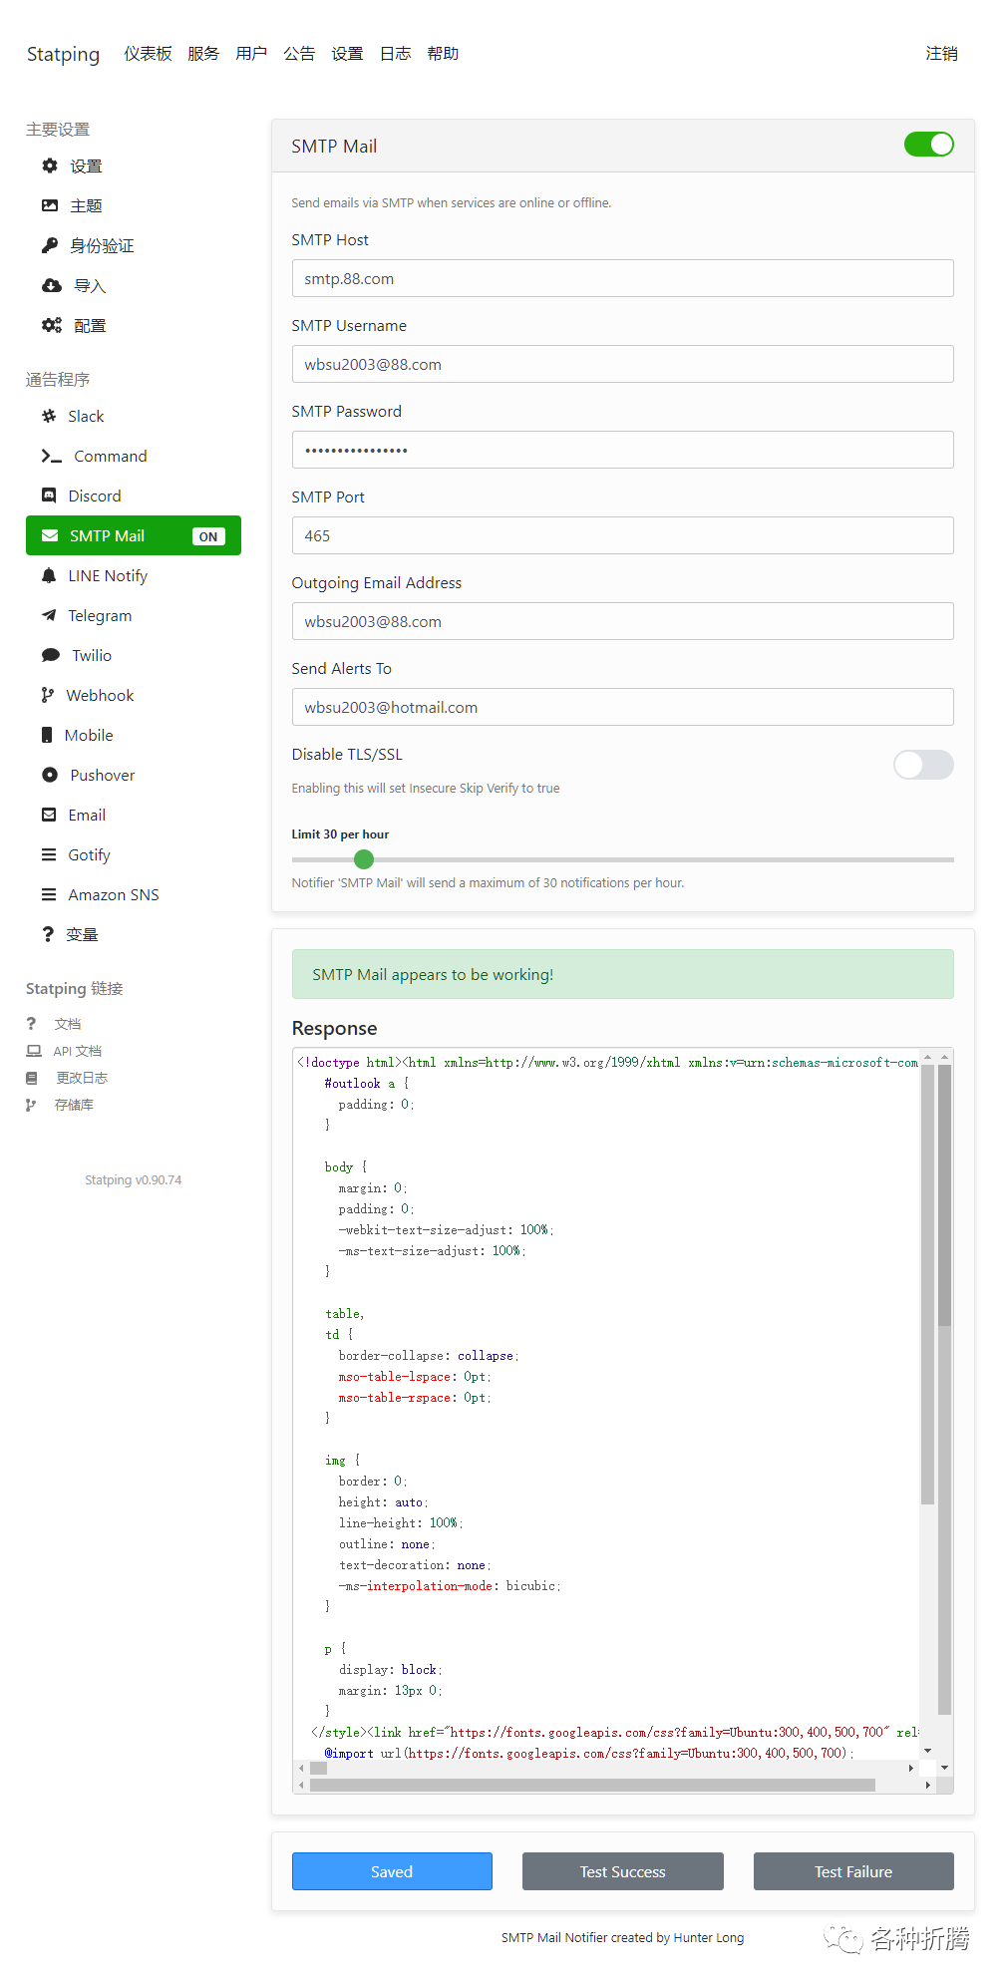Screen dimensions: 1002x1983
Task: Click the Test Failure button
Action: (x=852, y=1871)
